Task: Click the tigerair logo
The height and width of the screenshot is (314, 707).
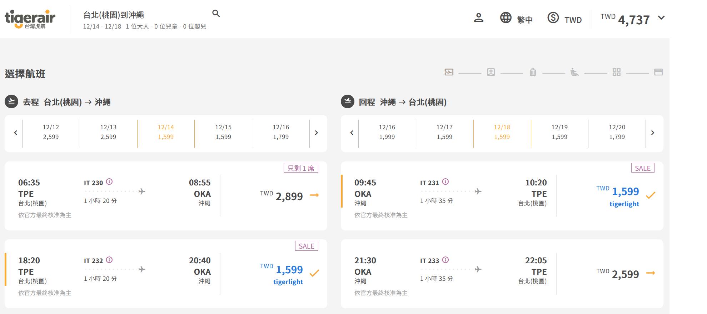Action: tap(30, 19)
